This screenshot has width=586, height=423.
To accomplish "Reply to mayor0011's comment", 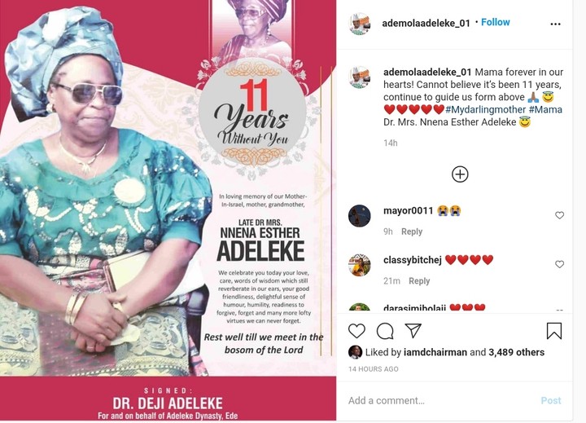I will click(412, 231).
